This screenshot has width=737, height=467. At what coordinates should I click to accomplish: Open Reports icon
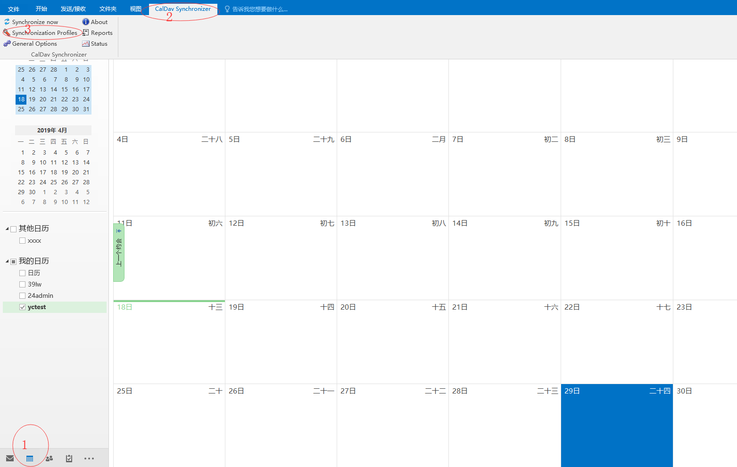pyautogui.click(x=86, y=33)
